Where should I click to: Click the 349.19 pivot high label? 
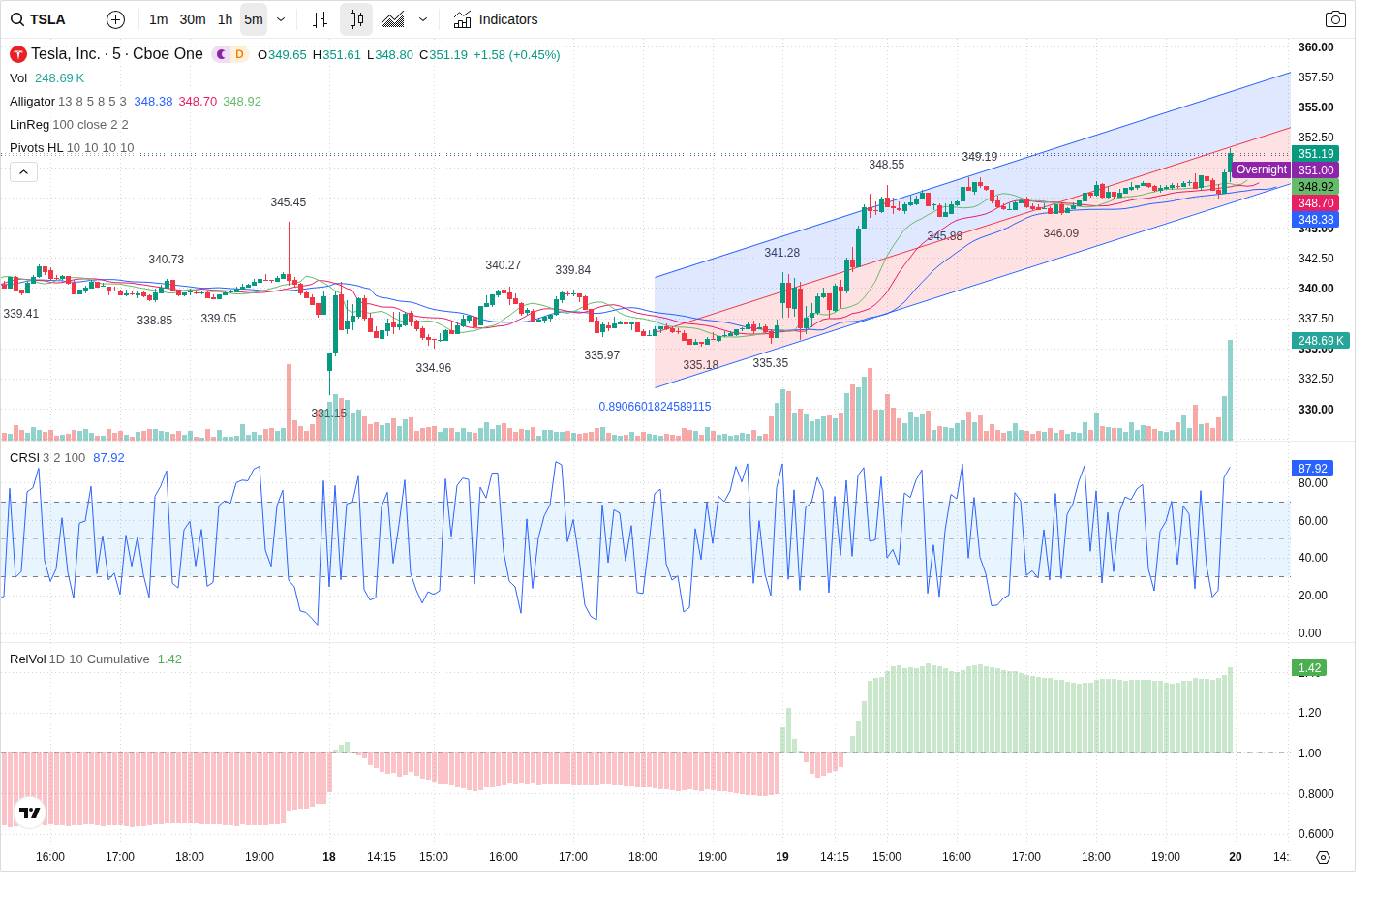[979, 157]
